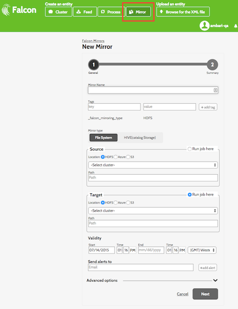Switch mirror type to HIVE(catalog Storage)

click(x=140, y=138)
